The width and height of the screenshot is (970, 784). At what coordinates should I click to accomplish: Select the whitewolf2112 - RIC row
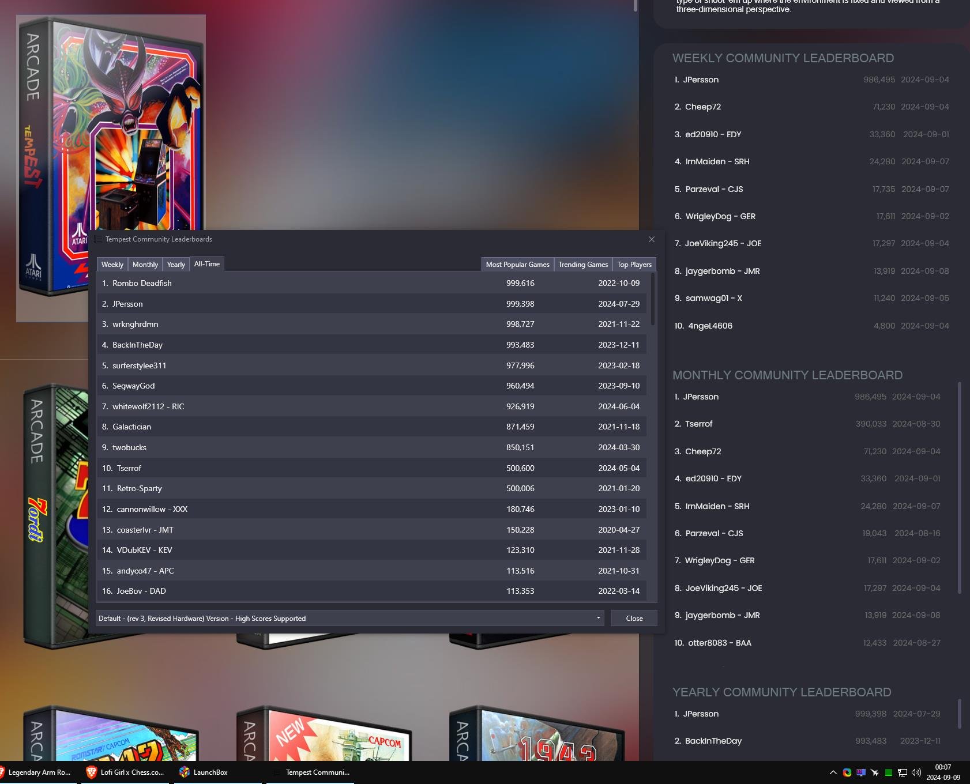coord(371,406)
